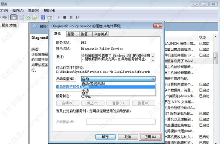Choose 自动(延迟启动) from the startup list

coord(118,84)
